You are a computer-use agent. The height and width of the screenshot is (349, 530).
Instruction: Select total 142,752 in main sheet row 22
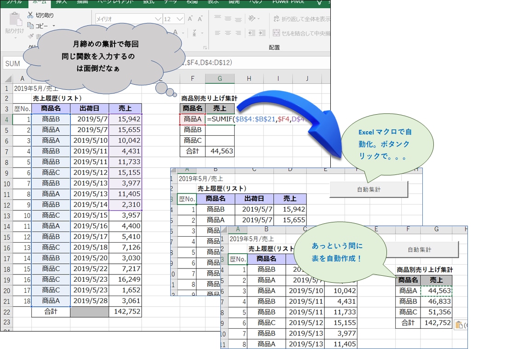coord(126,311)
